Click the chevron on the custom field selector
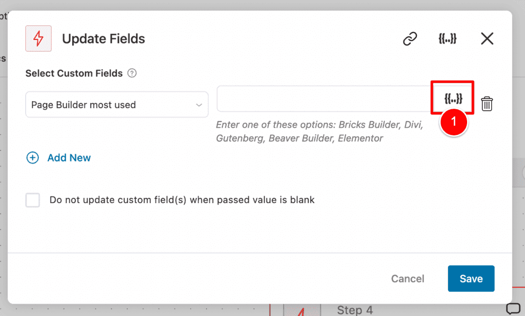This screenshot has width=525, height=316. tap(200, 104)
